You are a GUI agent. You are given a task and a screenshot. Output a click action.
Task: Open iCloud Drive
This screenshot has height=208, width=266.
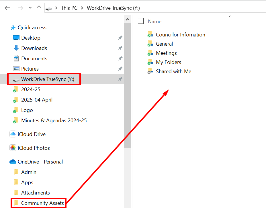(x=32, y=134)
